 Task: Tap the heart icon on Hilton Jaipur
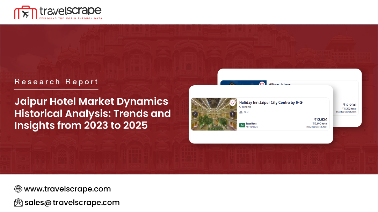[x=262, y=84]
